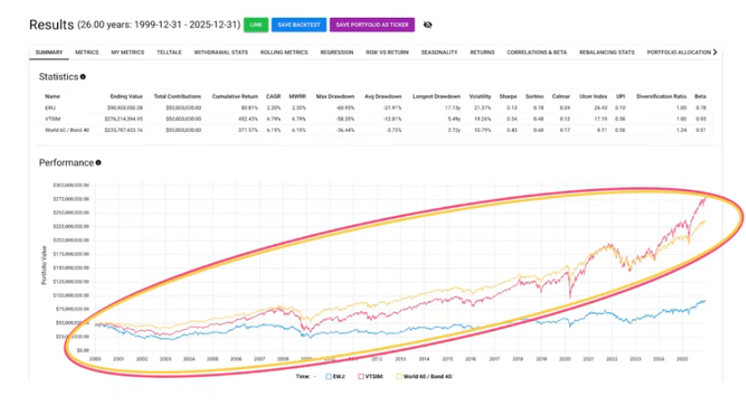The image size is (746, 420).
Task: Toggle World 60 / Bond 40 legend
Action: 424,376
